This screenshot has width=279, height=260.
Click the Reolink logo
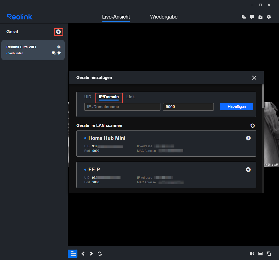point(20,17)
